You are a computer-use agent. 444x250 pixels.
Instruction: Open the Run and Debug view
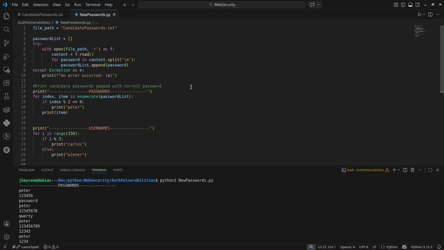click(x=6, y=56)
